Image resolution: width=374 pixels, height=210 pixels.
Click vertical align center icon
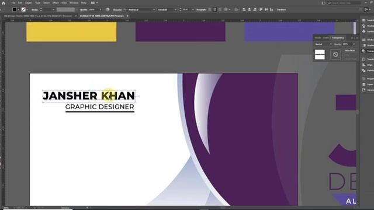pyautogui.click(x=266, y=9)
